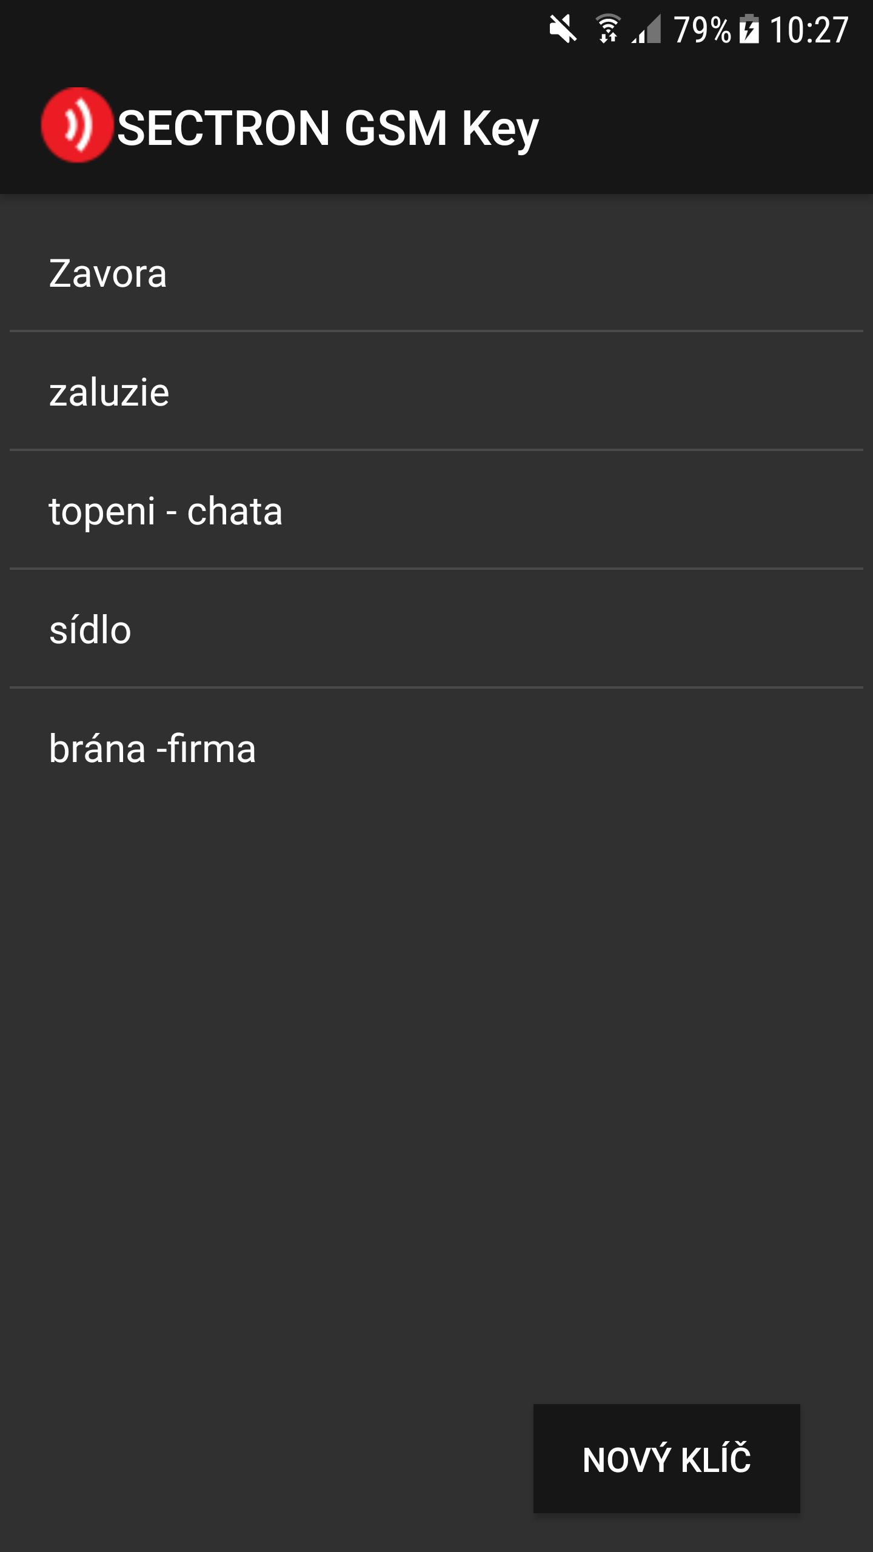
Task: Tap the 79% battery percentage
Action: point(703,30)
